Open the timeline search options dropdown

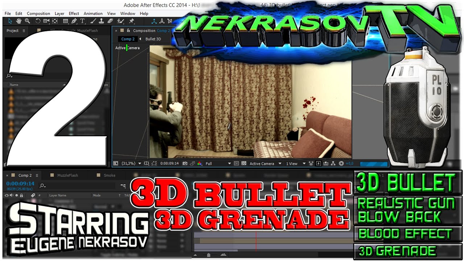(42, 186)
